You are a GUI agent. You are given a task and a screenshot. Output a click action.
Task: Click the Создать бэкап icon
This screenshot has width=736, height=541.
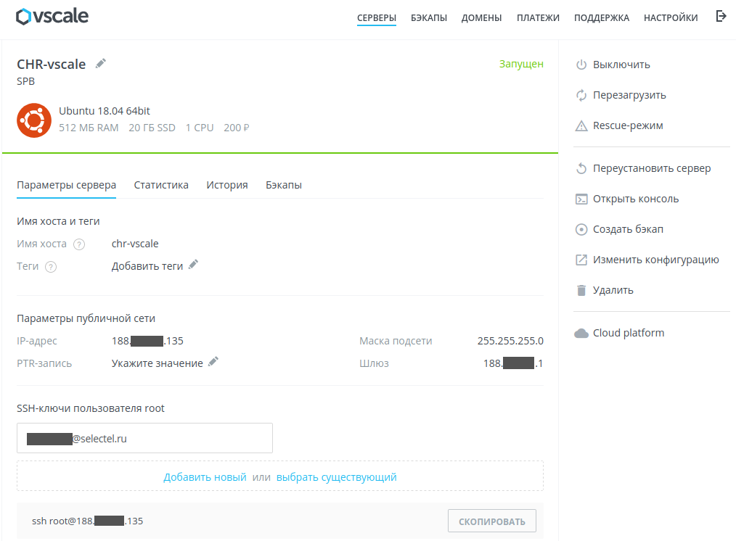581,230
